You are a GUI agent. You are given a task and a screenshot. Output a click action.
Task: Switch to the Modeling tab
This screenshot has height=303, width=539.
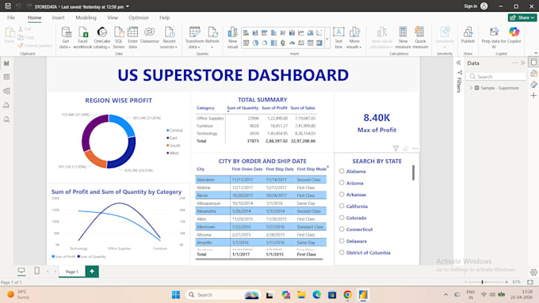pos(86,17)
